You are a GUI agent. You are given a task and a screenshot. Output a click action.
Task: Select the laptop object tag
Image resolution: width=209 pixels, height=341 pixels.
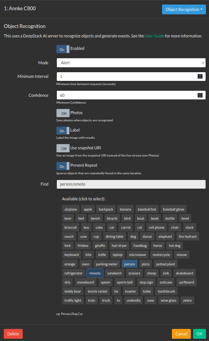pos(117,255)
